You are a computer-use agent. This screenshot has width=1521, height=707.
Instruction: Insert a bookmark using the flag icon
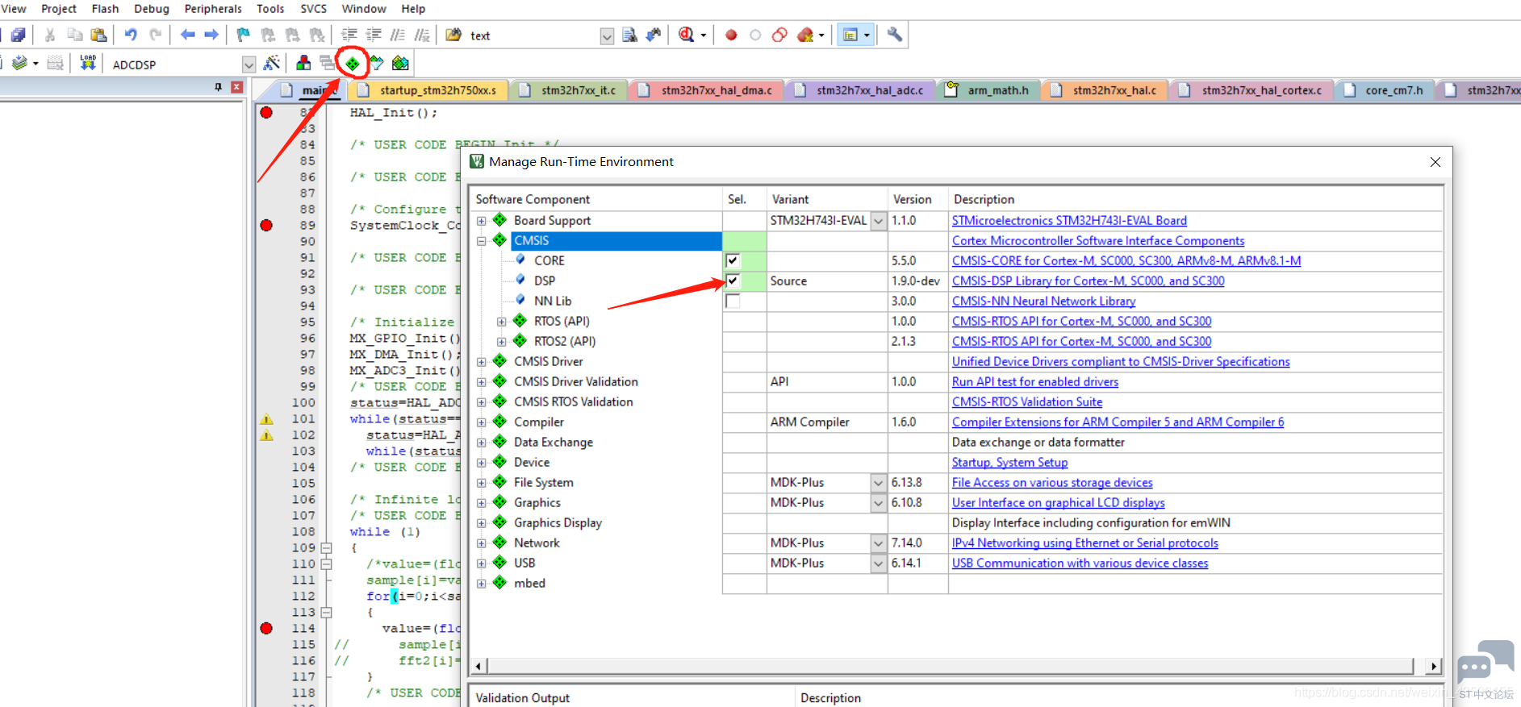click(x=244, y=35)
